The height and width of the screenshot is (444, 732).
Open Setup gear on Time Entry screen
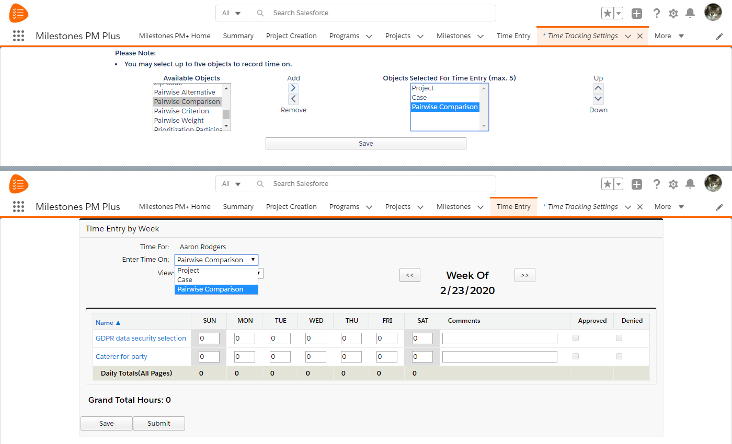tap(673, 184)
